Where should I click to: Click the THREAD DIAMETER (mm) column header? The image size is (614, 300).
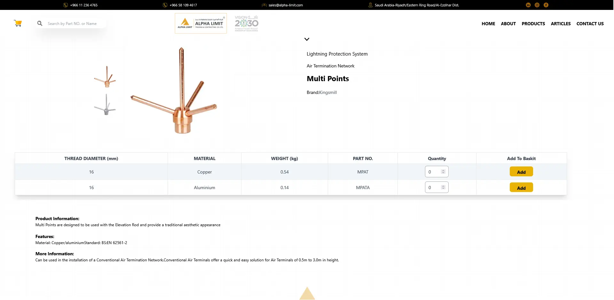pyautogui.click(x=91, y=158)
